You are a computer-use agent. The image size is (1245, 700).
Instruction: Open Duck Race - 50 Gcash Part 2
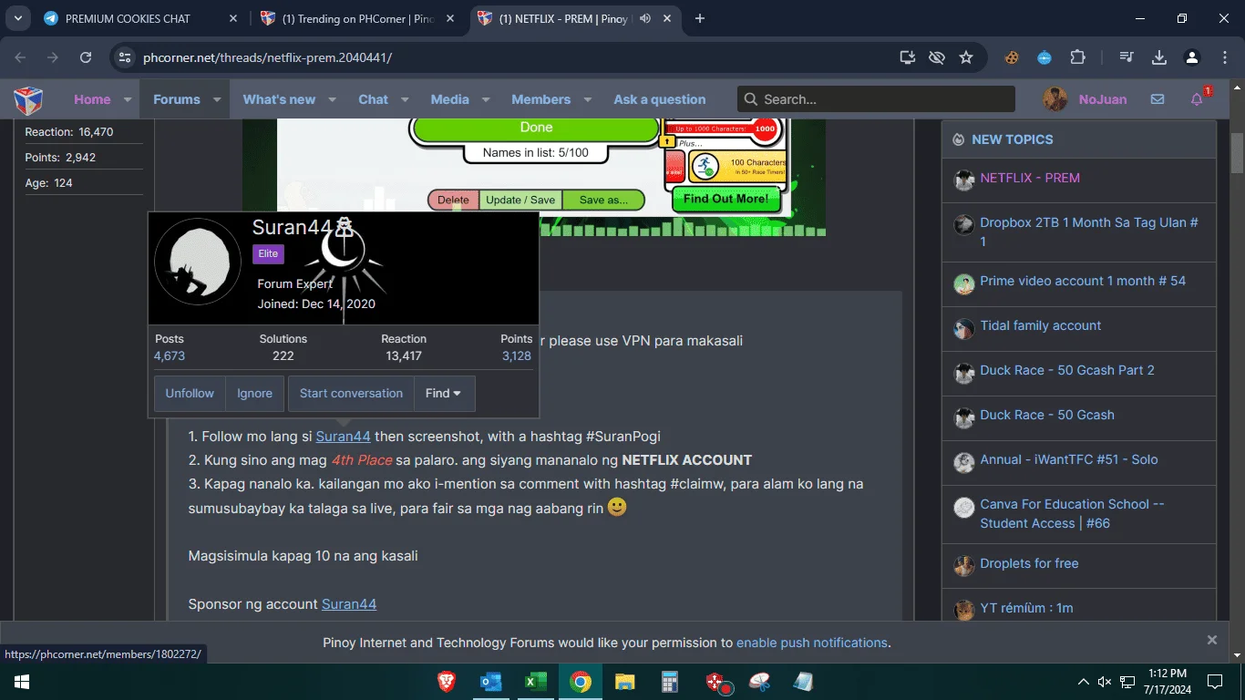1067,370
